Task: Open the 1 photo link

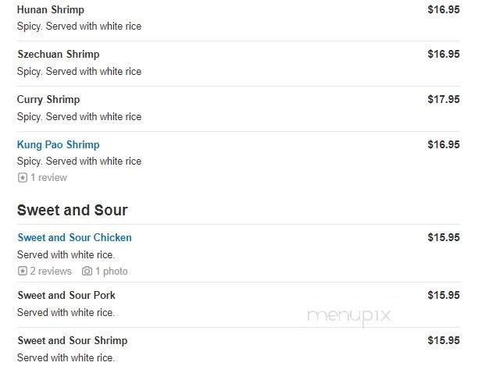Action: pos(112,272)
